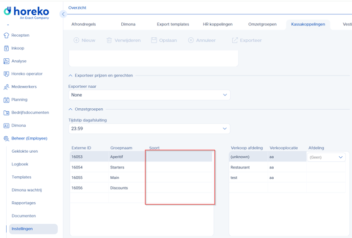Collapse the sidebar with the arrow button
The width and height of the screenshot is (352, 238).
point(63,14)
